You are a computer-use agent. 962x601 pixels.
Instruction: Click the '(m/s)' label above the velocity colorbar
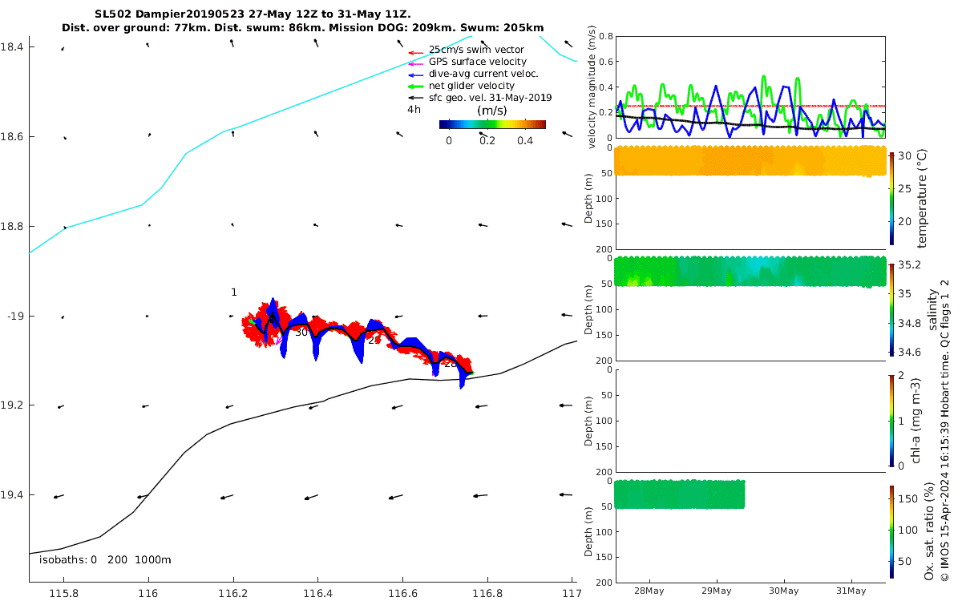pos(491,111)
